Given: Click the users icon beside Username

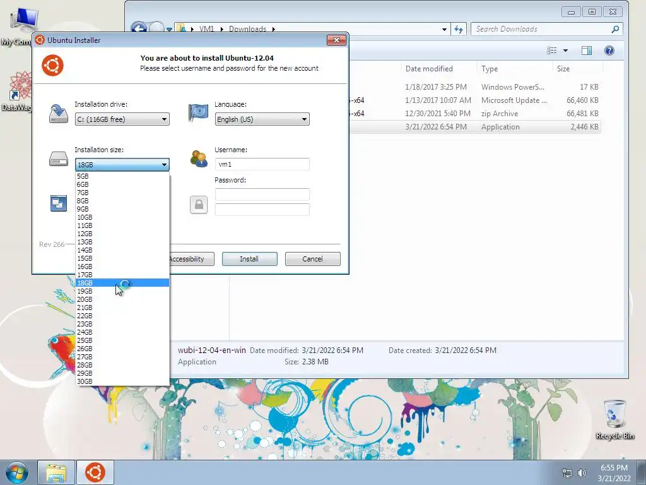Looking at the screenshot, I should tap(199, 159).
